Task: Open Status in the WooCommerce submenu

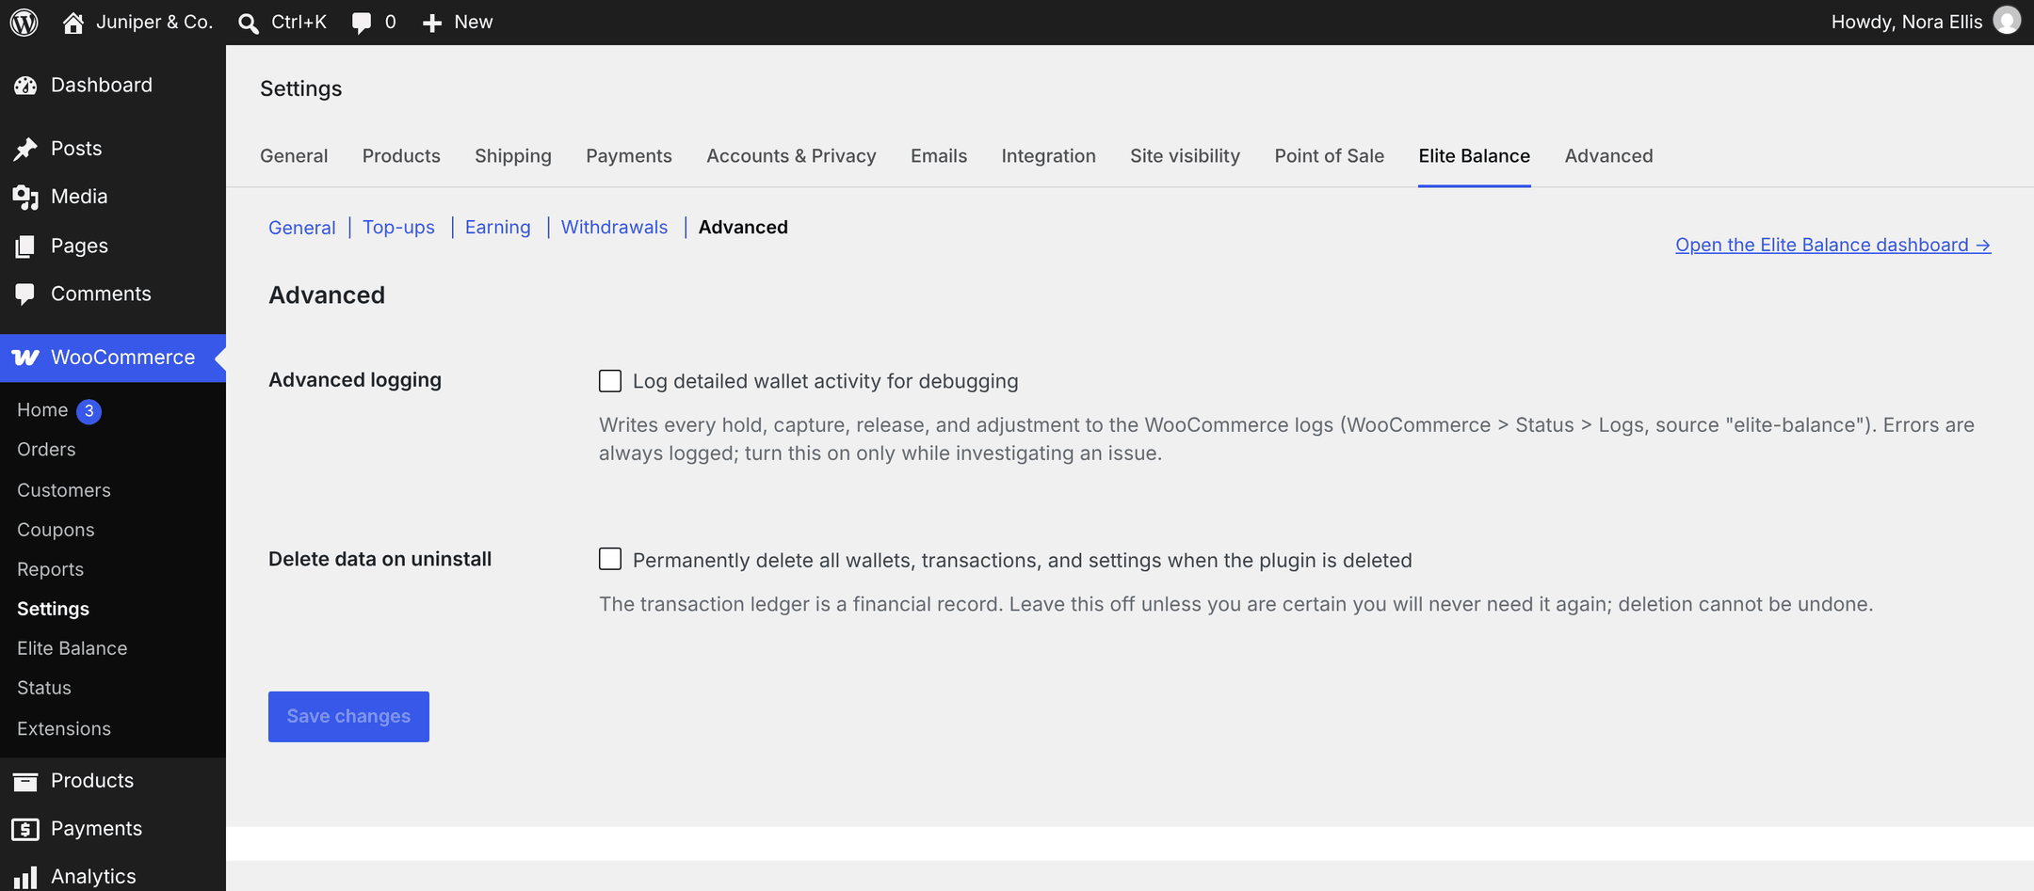Action: point(44,688)
